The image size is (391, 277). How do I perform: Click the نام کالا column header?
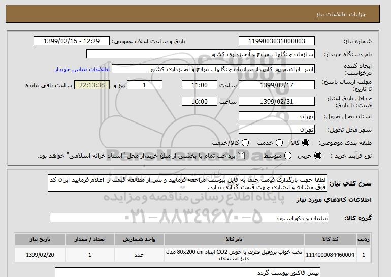click(x=234, y=239)
